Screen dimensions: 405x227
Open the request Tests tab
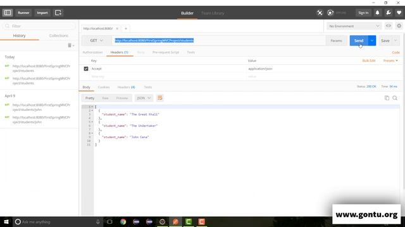(x=191, y=52)
